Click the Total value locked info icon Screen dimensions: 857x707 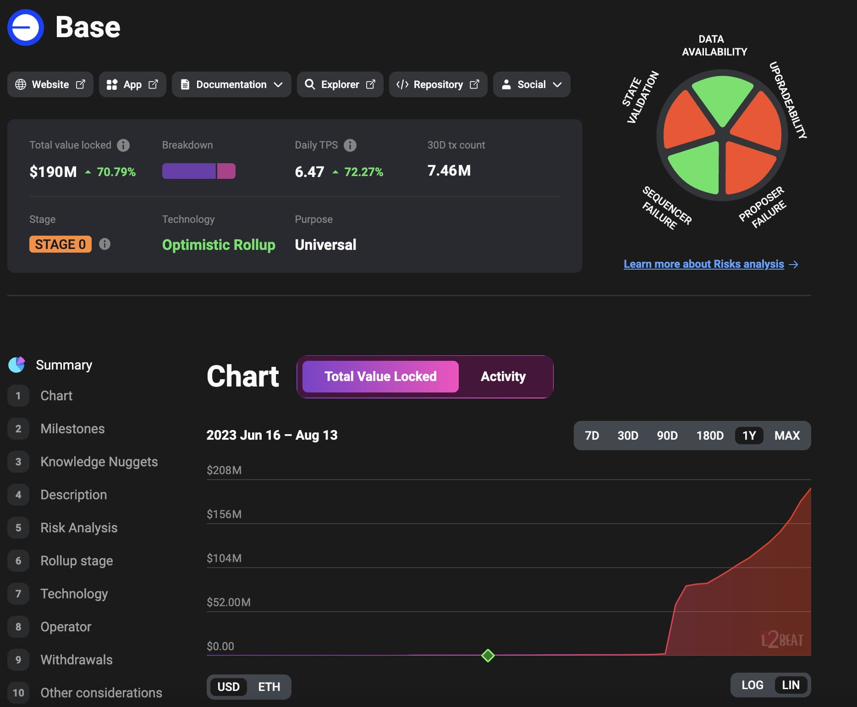(123, 145)
